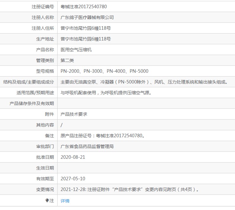Select the approval date 2020-08-21

point(73,157)
